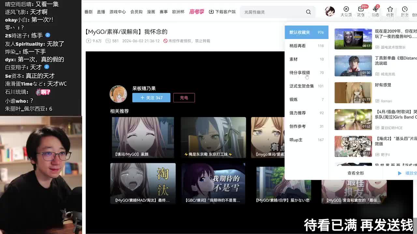This screenshot has width=417, height=234.
Task: Select the 素材 favorites folder
Action: coord(307,59)
